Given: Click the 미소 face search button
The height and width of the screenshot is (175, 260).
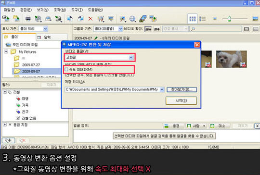Looking at the screenshot, I should [220, 126].
